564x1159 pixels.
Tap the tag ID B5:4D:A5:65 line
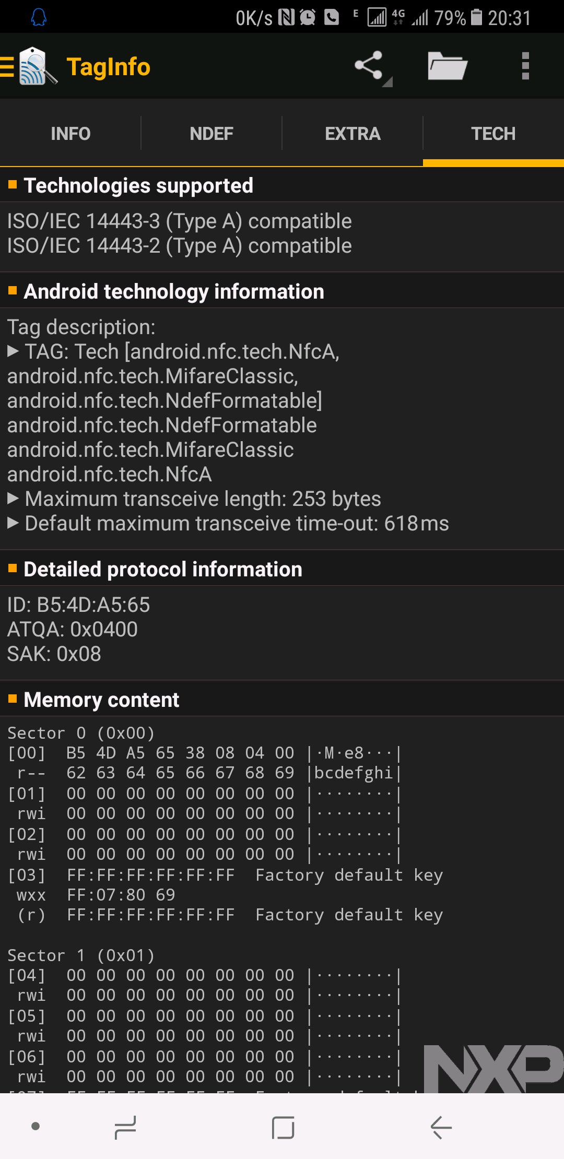[79, 605]
